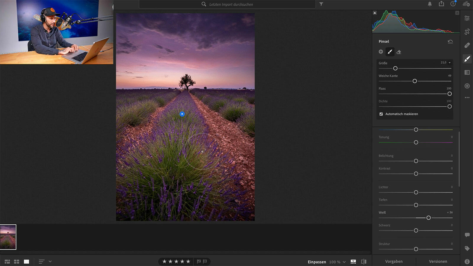Open the keywords tag panel
Image resolution: width=473 pixels, height=266 pixels.
tap(467, 249)
